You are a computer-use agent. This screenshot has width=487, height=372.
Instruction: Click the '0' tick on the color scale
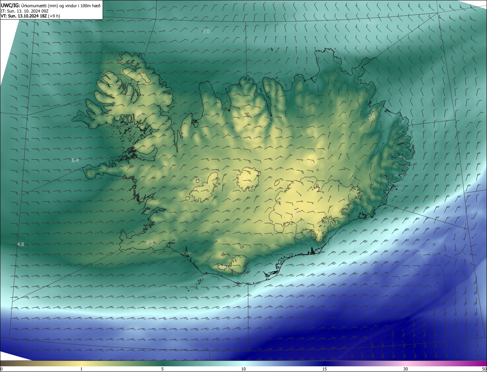point(2,369)
